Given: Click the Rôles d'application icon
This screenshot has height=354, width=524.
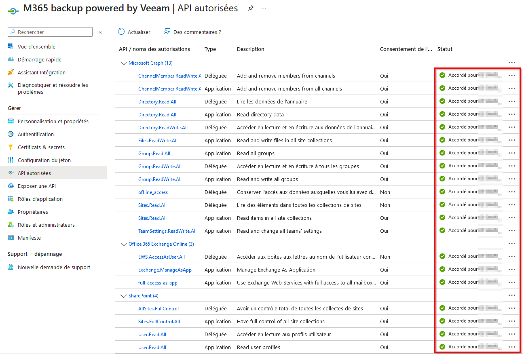Looking at the screenshot, I should [11, 199].
